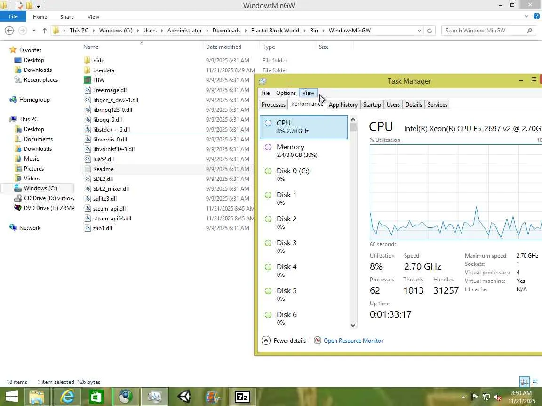Viewport: 542px width, 406px height.
Task: Select Memory in the performance list
Action: click(303, 151)
